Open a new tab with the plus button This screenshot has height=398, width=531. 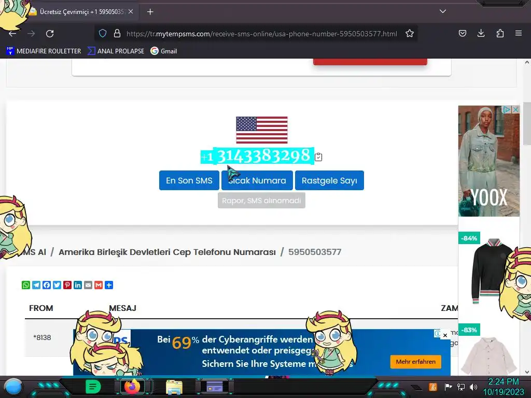pyautogui.click(x=150, y=12)
